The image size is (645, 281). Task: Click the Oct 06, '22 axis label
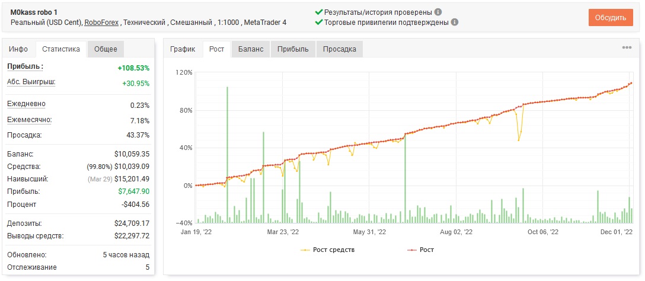tap(543, 232)
